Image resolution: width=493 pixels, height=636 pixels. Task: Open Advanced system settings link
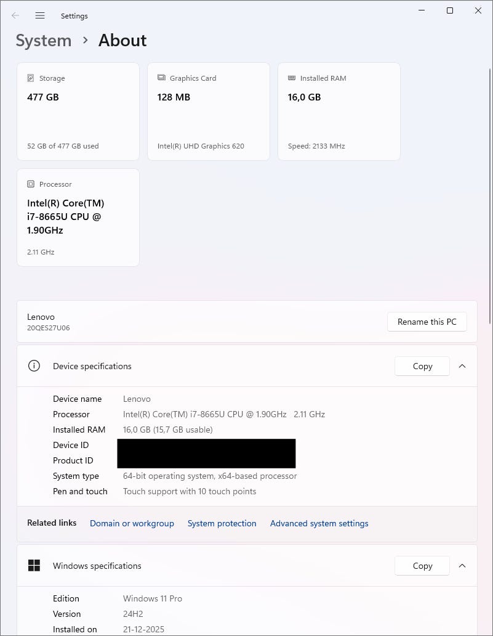[319, 523]
